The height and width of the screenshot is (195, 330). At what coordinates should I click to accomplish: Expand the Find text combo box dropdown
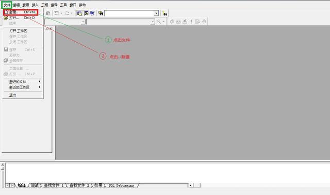pos(156,13)
